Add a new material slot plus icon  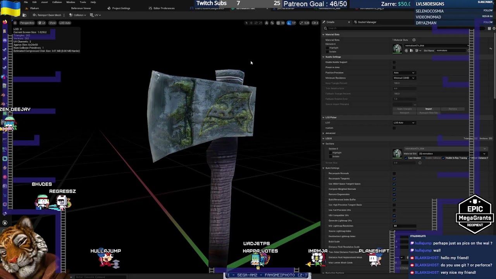point(414,40)
